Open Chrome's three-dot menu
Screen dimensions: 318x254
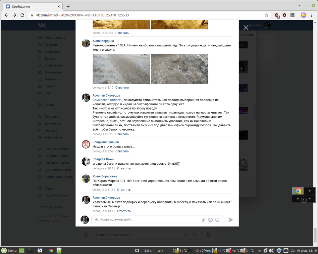(x=312, y=15)
